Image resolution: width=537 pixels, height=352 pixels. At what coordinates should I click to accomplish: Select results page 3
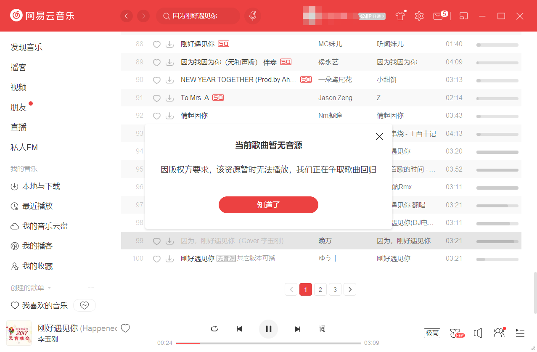point(335,289)
